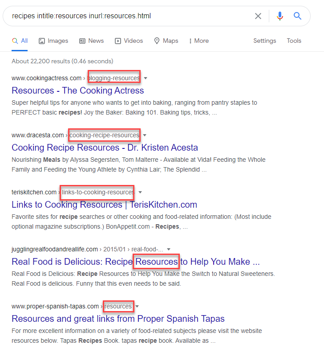Open Real Food is Delicious result link
Screen dimensions: 324x357
coord(136,262)
